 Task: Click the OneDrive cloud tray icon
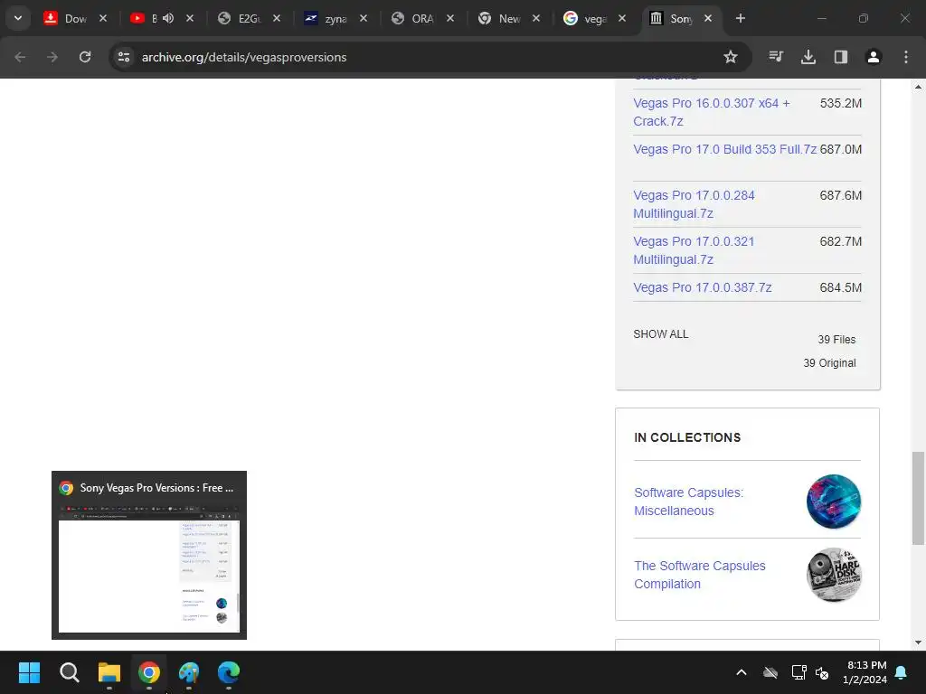click(x=770, y=672)
